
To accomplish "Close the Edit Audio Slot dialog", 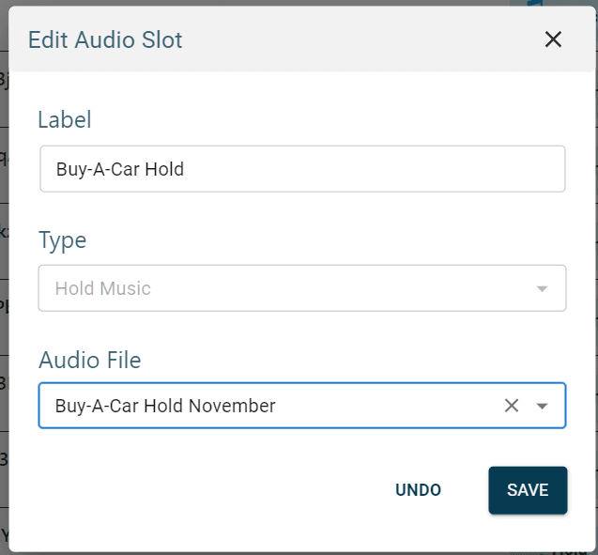I will [x=553, y=39].
